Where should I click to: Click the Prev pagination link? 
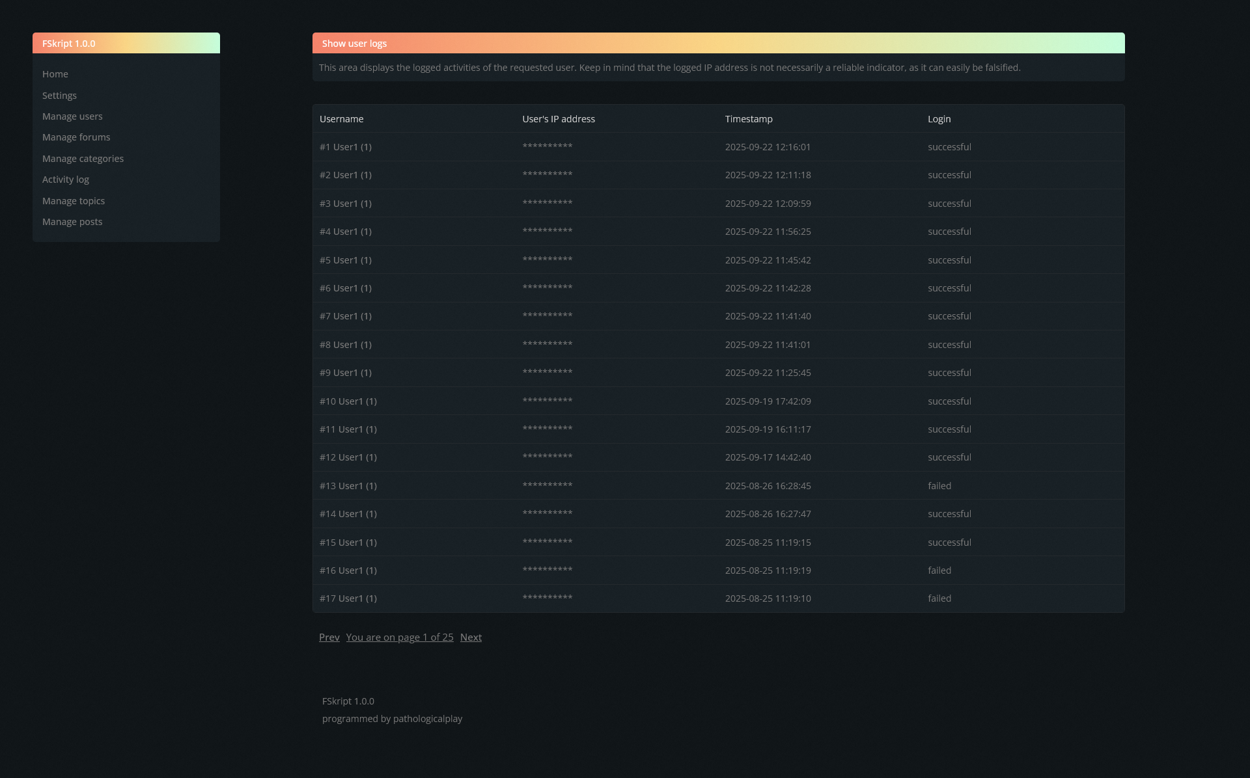(x=329, y=637)
